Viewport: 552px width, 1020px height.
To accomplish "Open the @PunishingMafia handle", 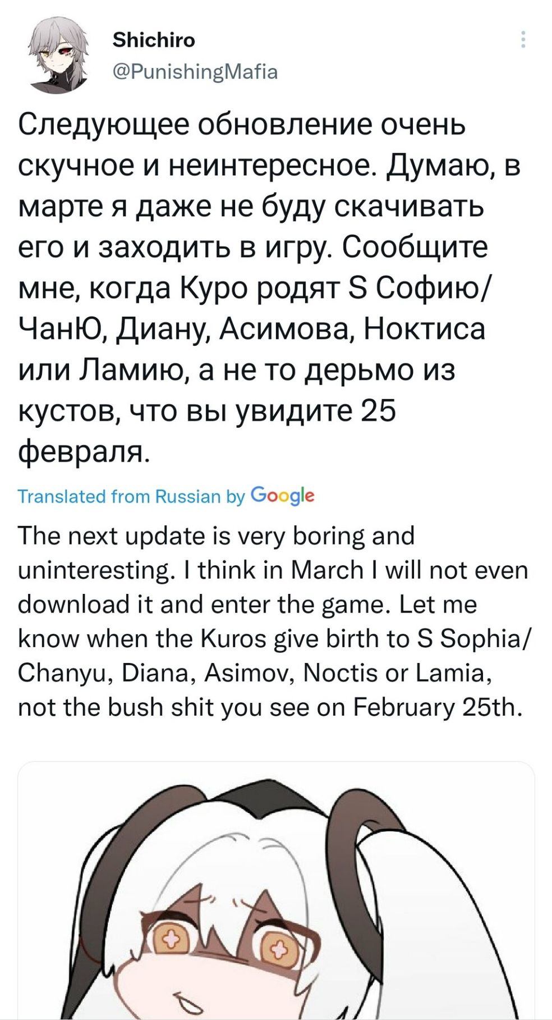I will tap(195, 72).
